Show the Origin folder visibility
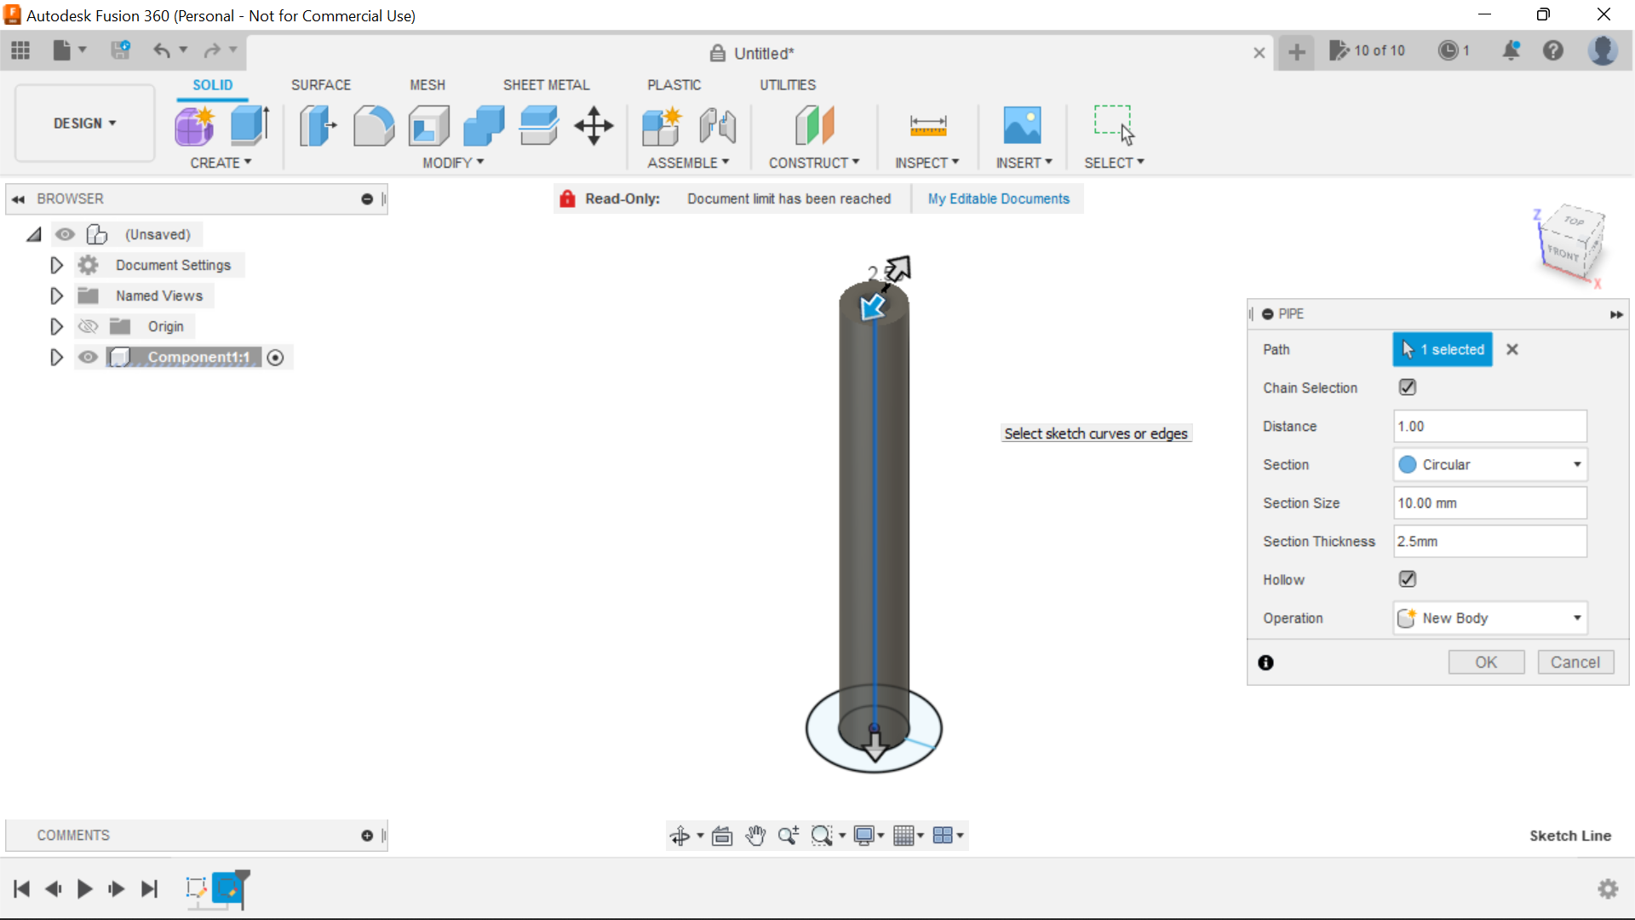This screenshot has width=1635, height=920. click(x=88, y=326)
